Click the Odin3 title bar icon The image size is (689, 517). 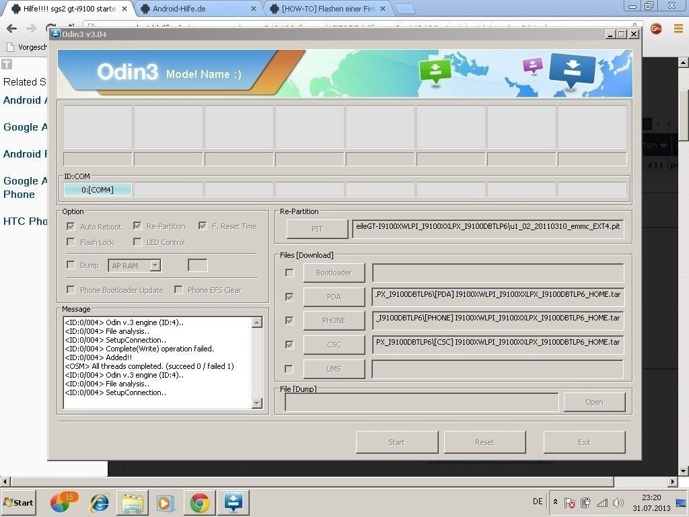[55, 34]
